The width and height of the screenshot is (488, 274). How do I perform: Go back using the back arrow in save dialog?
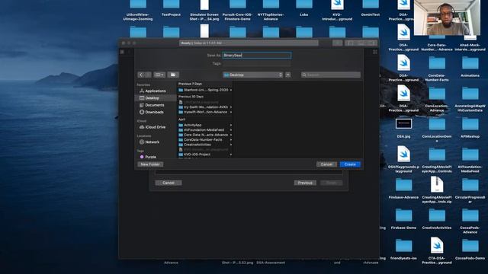coord(141,75)
